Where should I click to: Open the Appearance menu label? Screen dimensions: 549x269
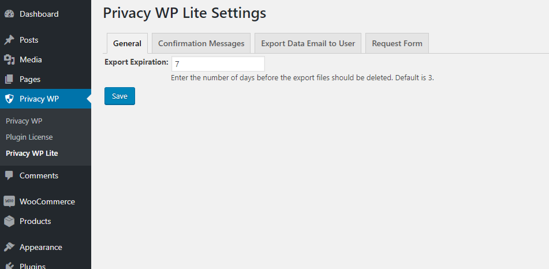point(41,247)
